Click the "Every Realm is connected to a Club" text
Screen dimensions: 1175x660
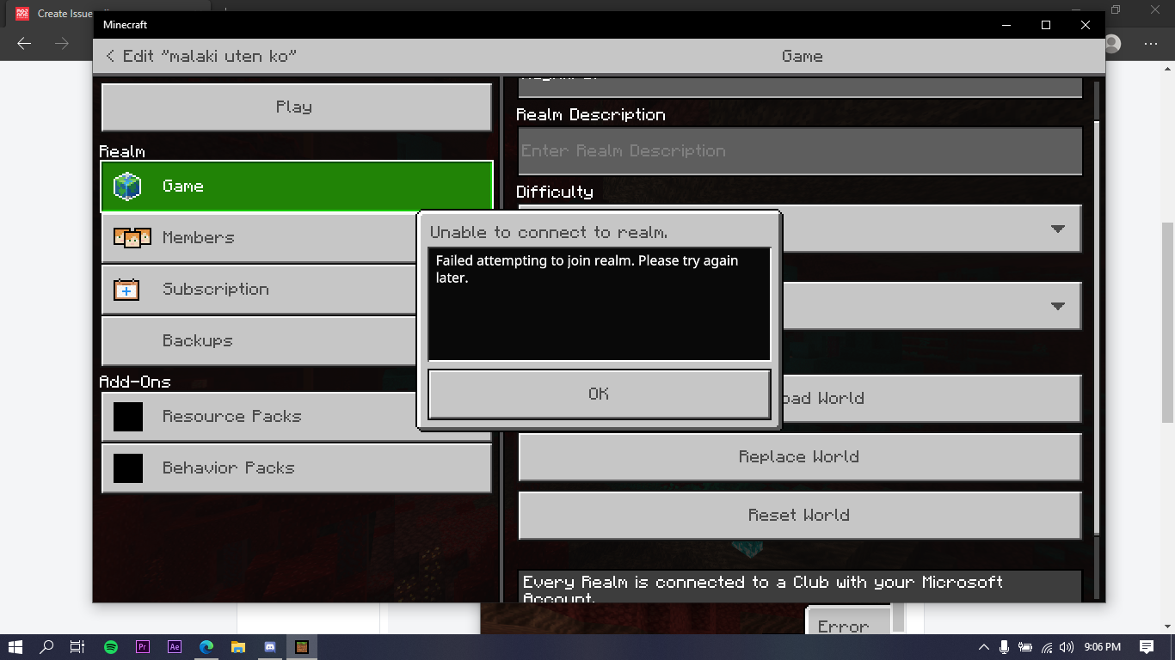pos(763,589)
